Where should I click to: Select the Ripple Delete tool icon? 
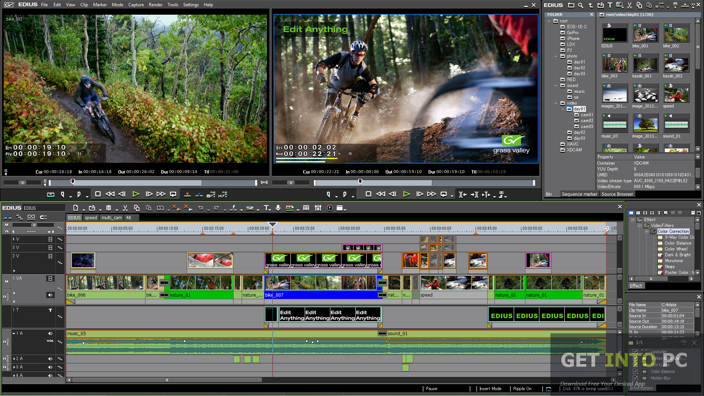pos(187,208)
